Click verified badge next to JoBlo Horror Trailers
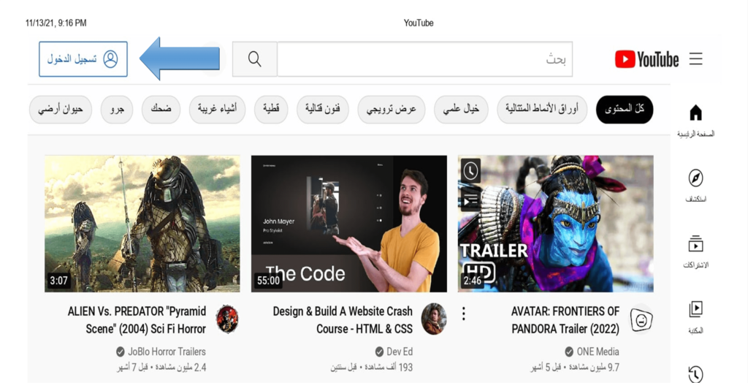This screenshot has height=383, width=748. 121,352
